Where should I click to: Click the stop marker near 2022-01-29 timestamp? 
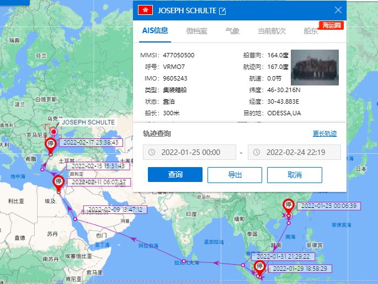[x=260, y=267]
